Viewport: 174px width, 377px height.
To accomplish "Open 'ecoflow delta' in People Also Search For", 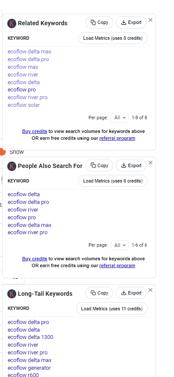I will [24, 194].
